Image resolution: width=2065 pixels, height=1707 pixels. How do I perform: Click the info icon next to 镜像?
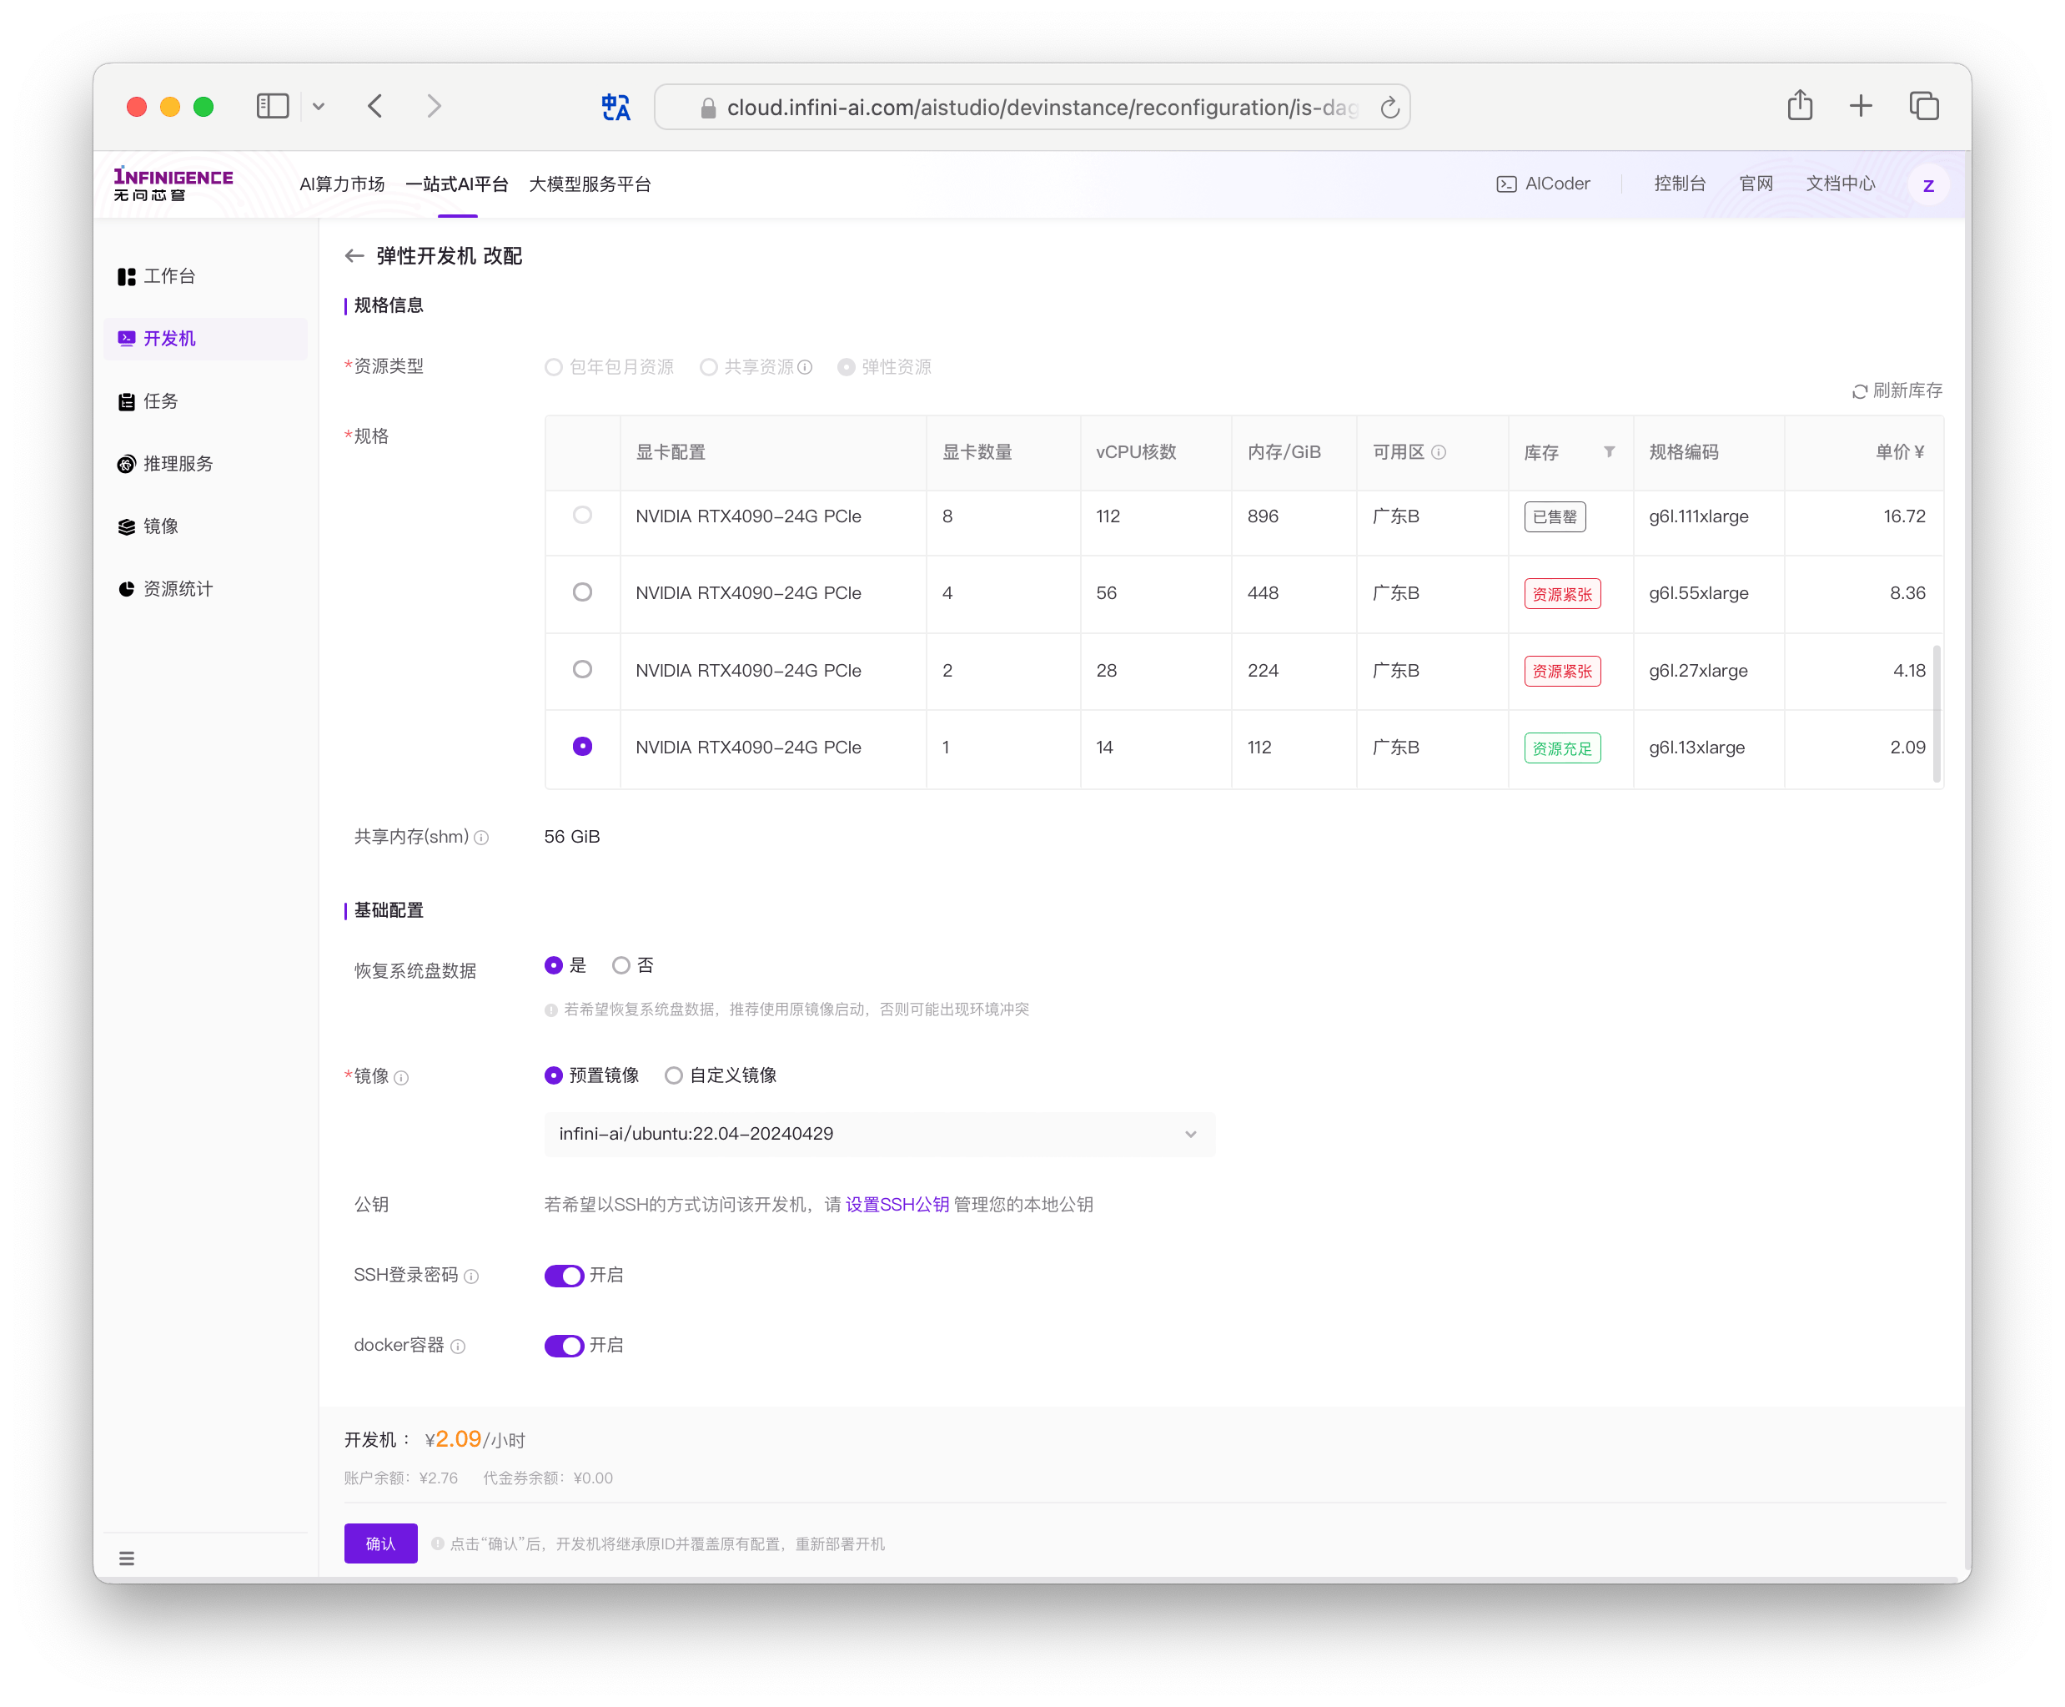pos(401,1078)
